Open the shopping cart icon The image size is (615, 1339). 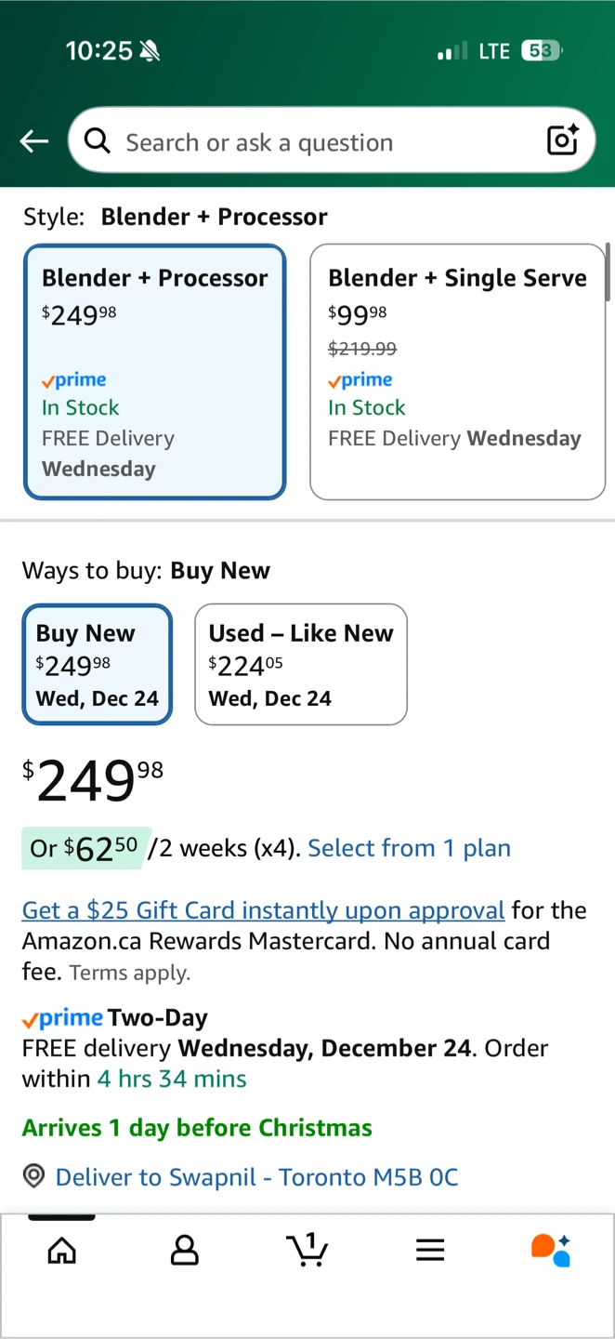(307, 1250)
